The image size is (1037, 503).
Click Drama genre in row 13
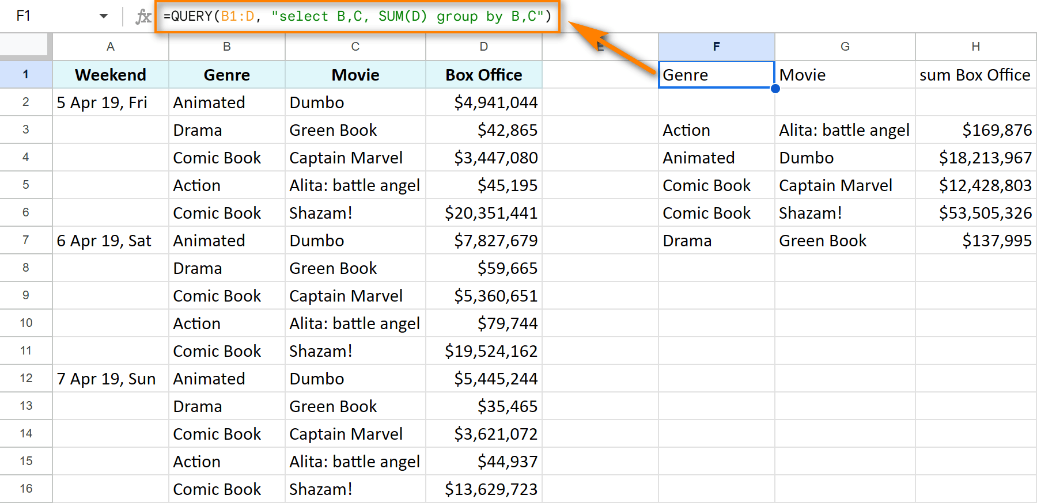click(x=227, y=406)
